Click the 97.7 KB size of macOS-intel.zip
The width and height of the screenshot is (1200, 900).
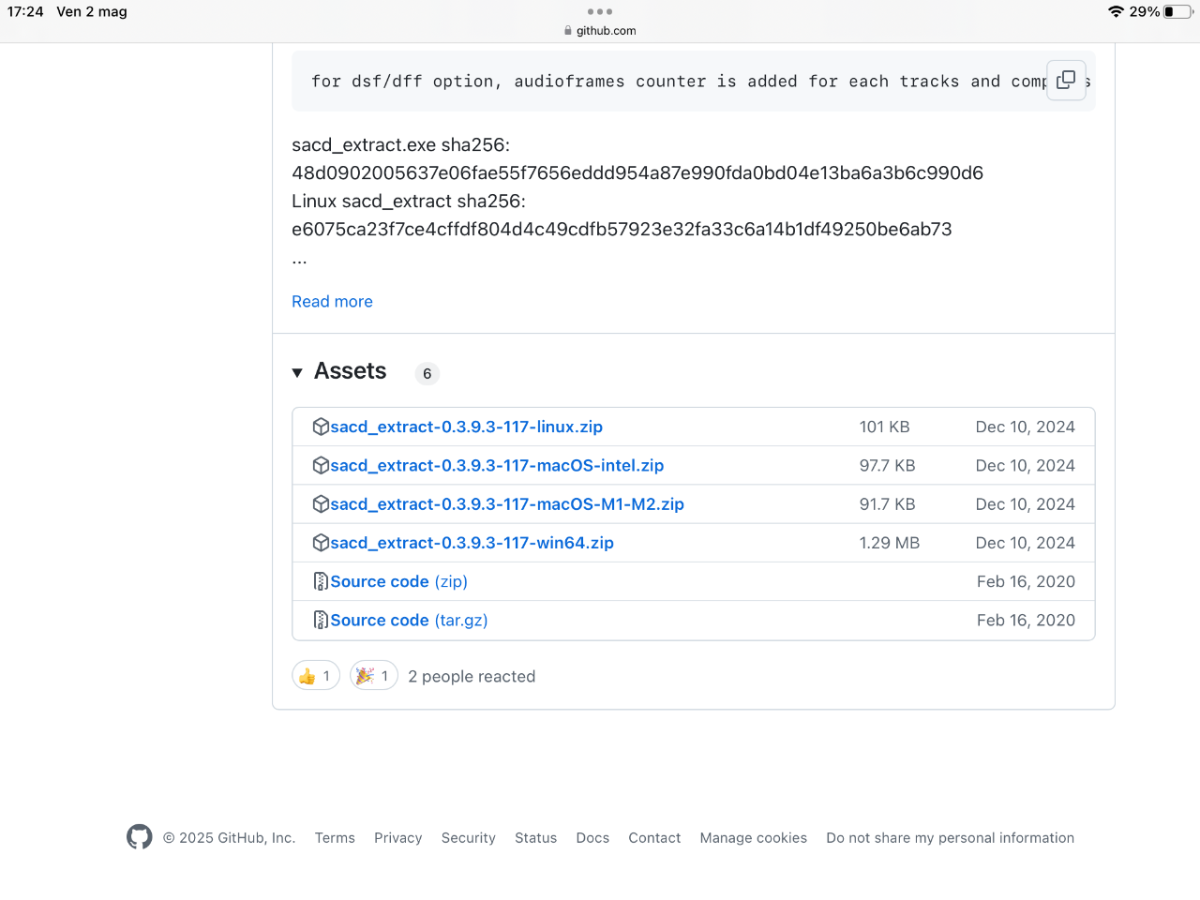887,465
